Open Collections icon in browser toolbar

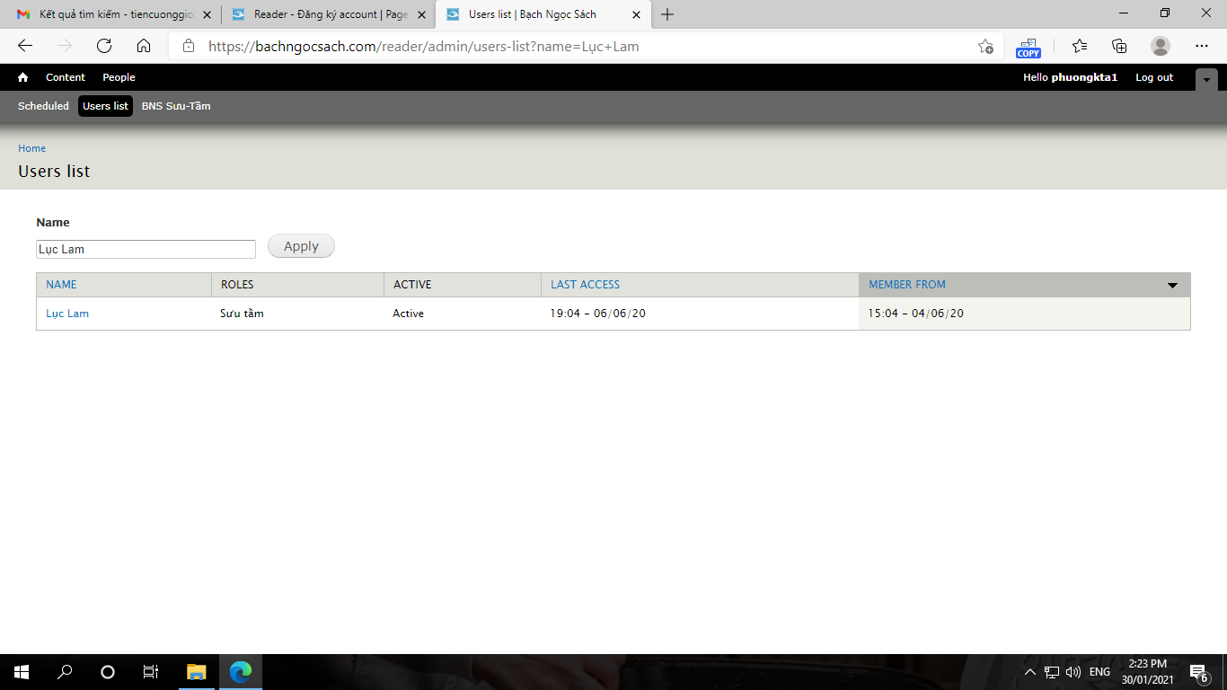[1119, 46]
